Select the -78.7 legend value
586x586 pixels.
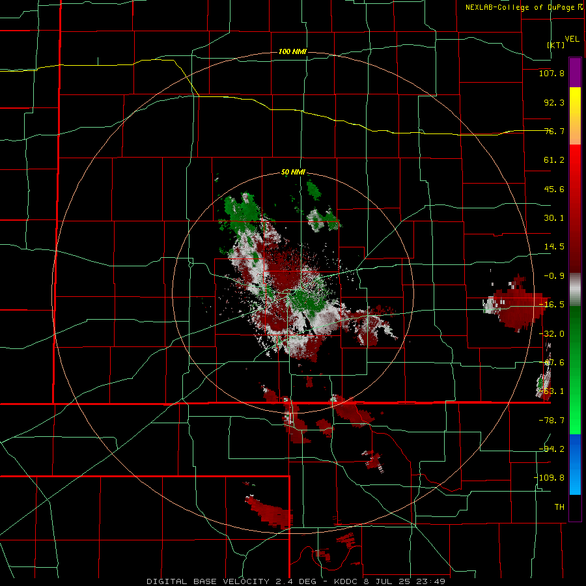tap(551, 421)
